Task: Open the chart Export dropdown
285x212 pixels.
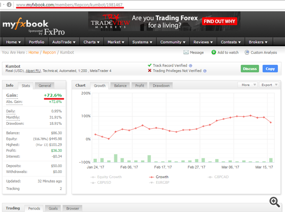Action: [x=269, y=85]
